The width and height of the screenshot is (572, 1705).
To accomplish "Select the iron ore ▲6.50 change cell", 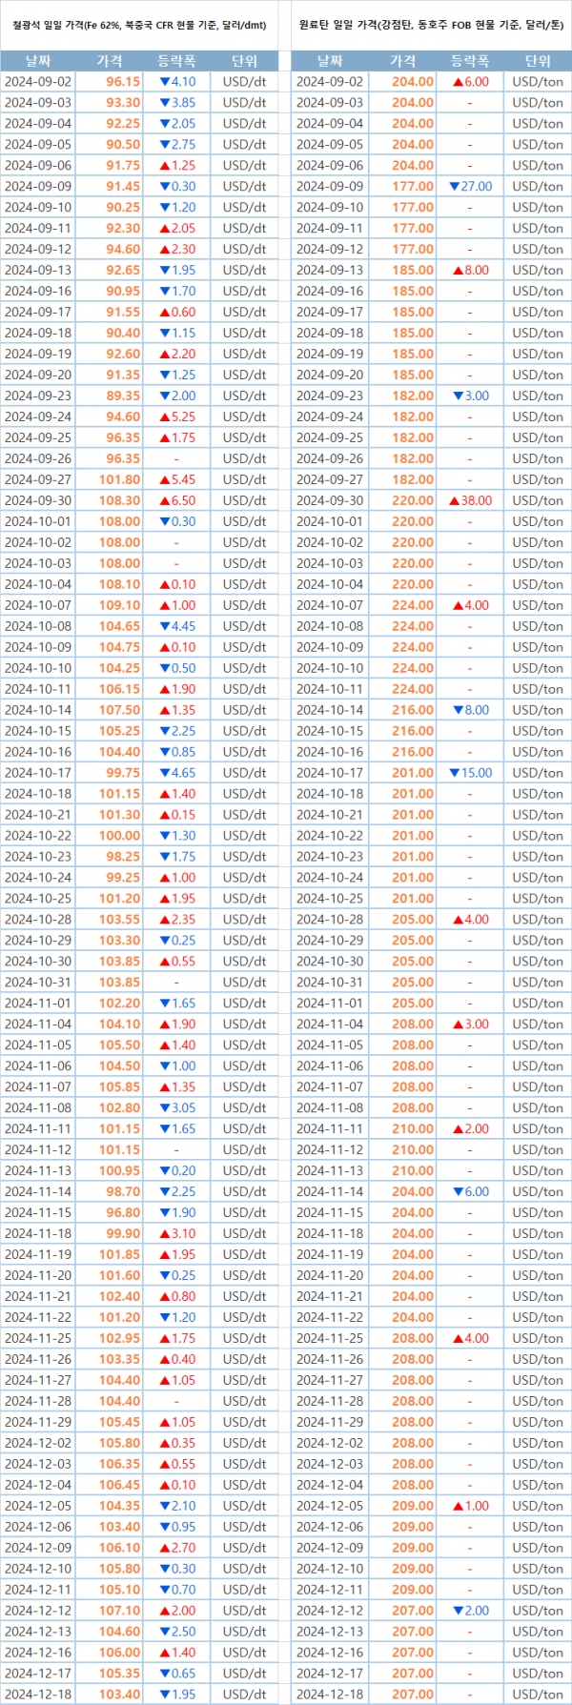I will pos(177,500).
